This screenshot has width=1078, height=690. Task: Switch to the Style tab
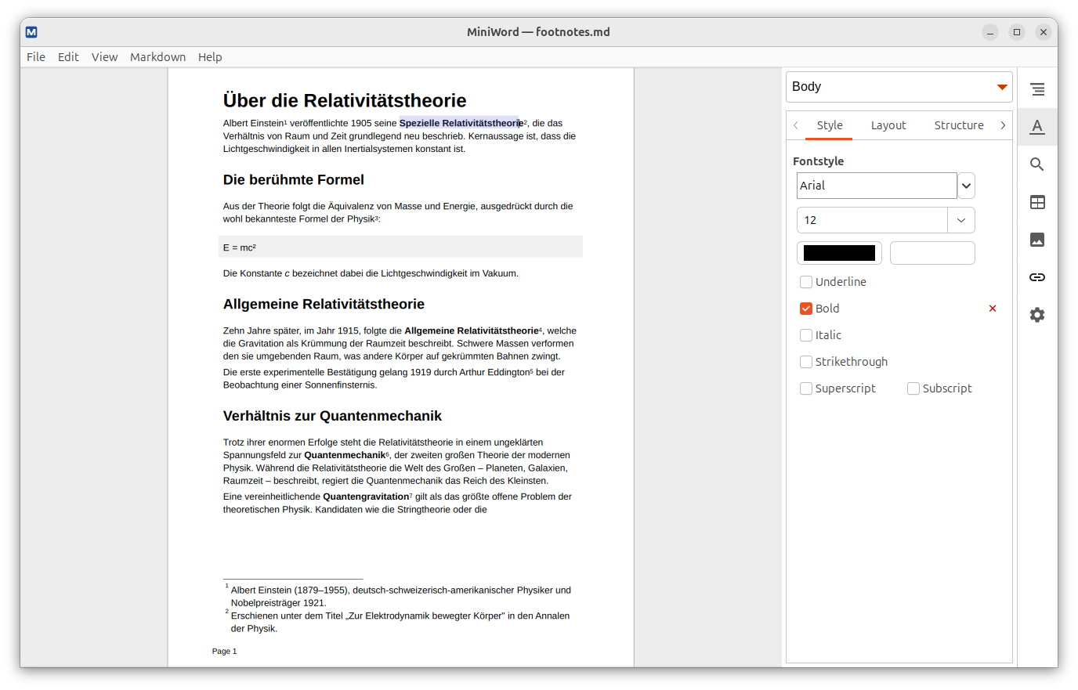click(830, 125)
